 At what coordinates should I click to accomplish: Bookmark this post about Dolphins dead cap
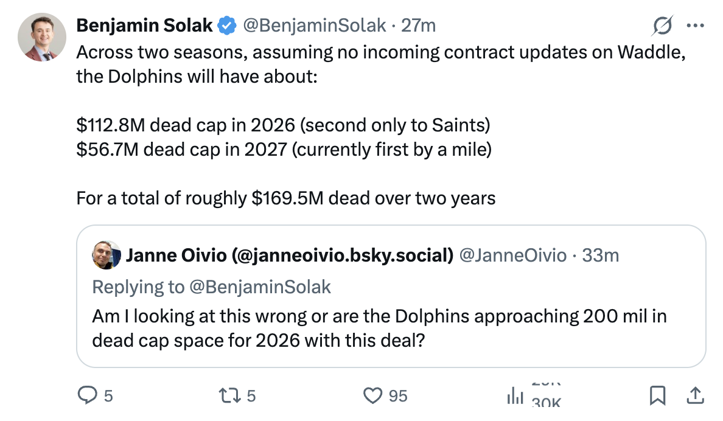point(657,396)
